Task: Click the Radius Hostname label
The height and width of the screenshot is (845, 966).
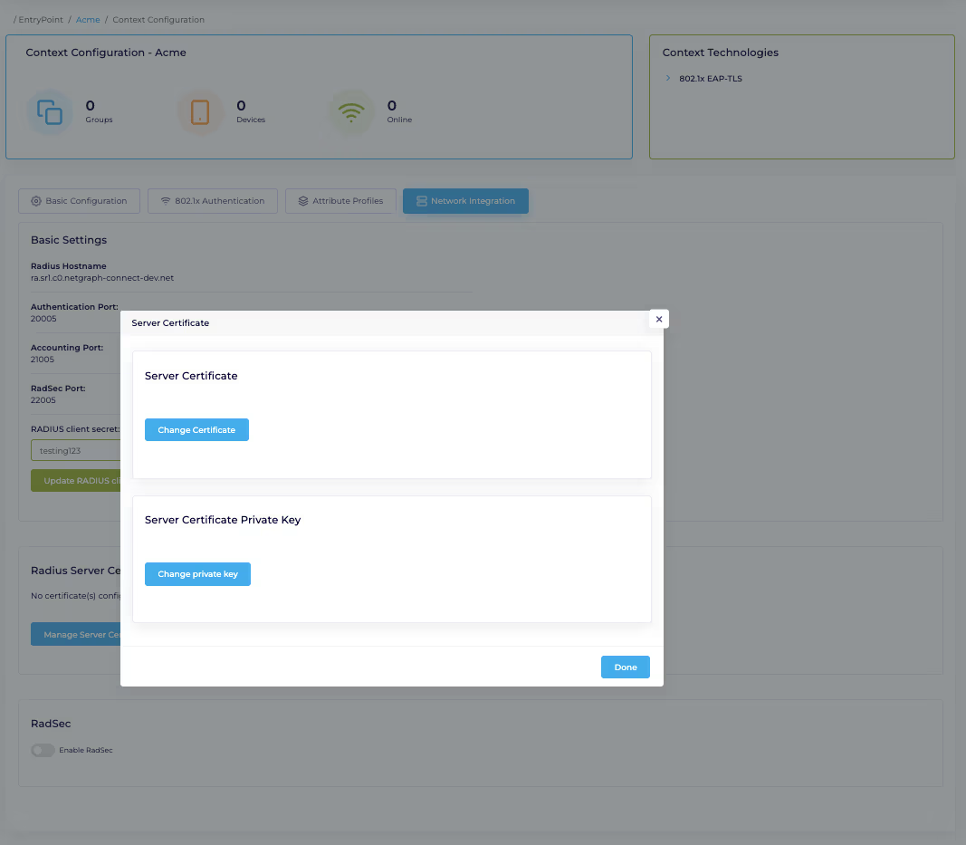Action: pos(69,265)
